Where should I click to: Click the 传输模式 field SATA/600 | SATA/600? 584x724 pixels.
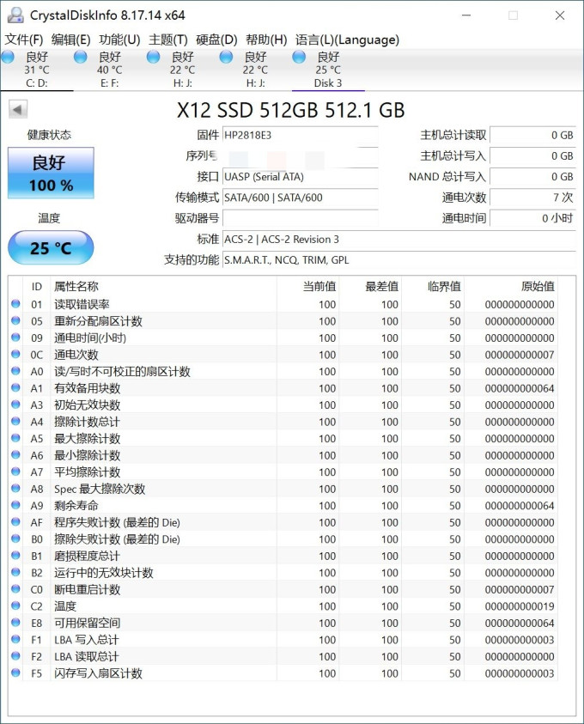[300, 198]
